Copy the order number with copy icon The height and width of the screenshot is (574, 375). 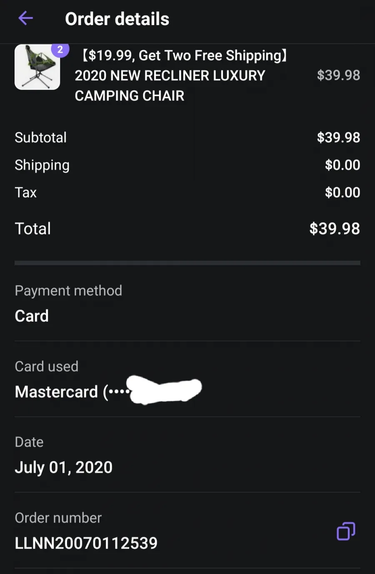tap(346, 531)
